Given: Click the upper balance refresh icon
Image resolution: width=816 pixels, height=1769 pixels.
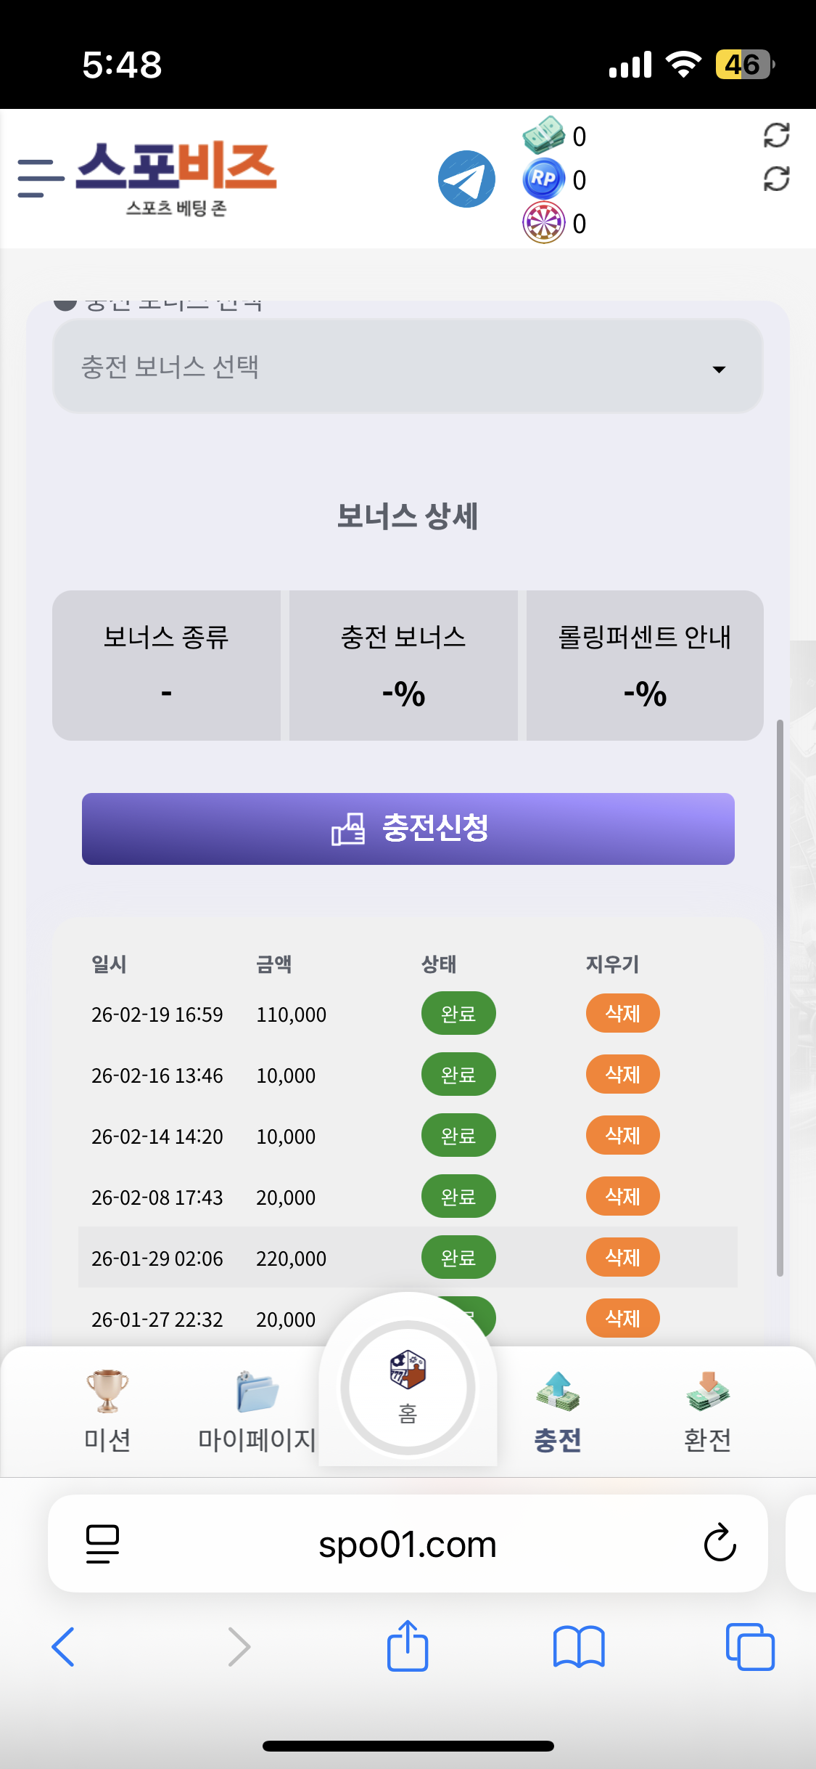Looking at the screenshot, I should pos(776,135).
